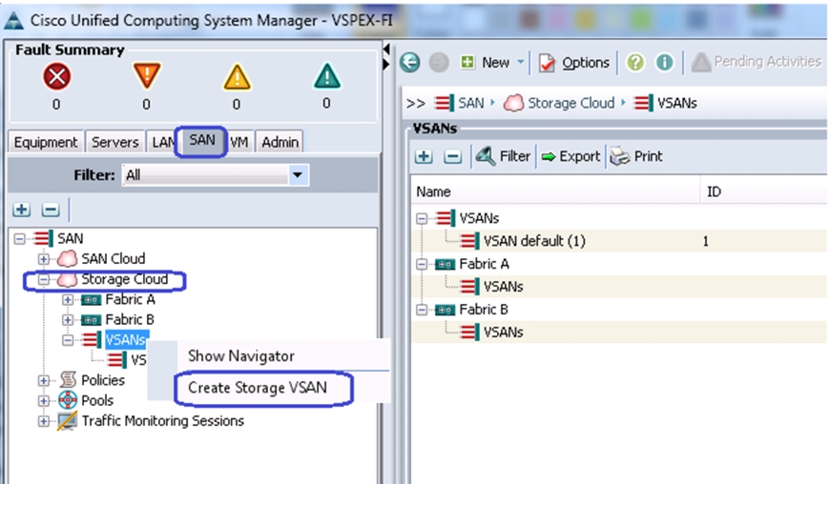Select VSAN default (1) row
The width and height of the screenshot is (830, 524).
619,241
